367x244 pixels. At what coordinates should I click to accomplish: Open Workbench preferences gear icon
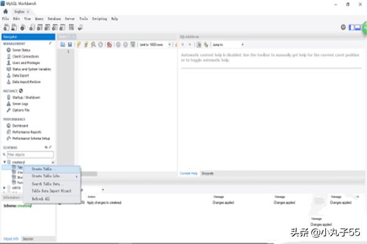point(343,27)
